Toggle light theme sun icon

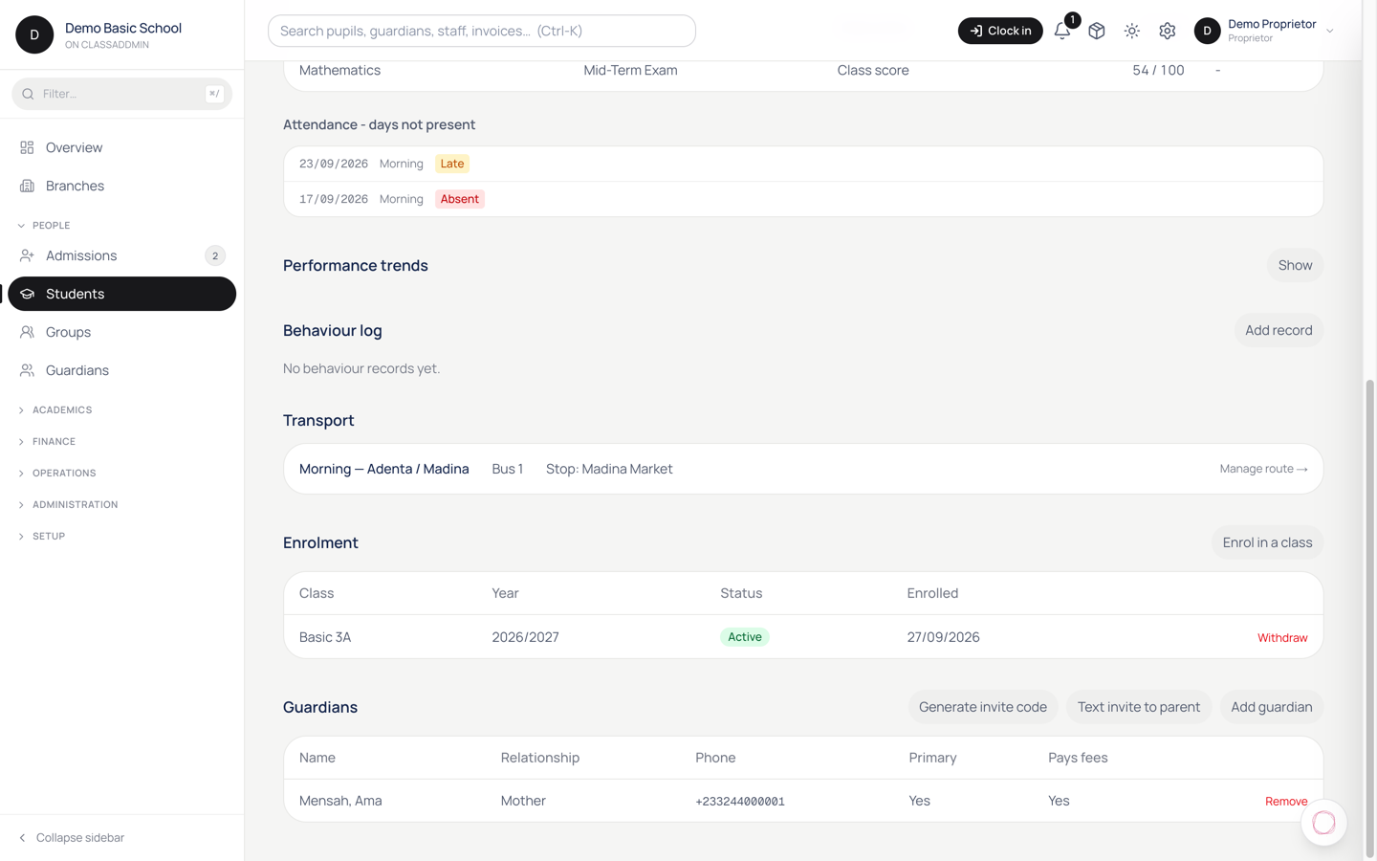click(x=1132, y=31)
